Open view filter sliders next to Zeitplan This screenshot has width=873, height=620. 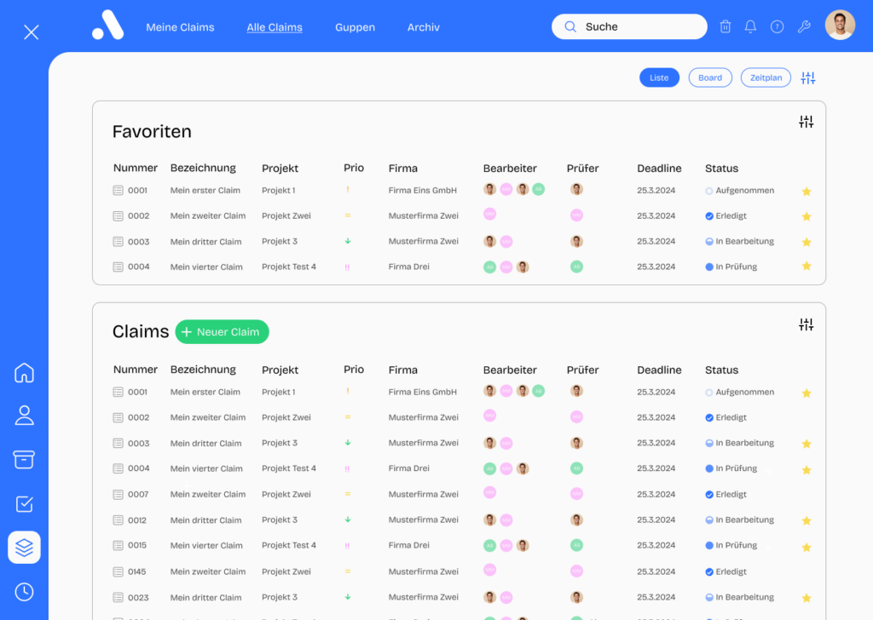[x=808, y=77]
